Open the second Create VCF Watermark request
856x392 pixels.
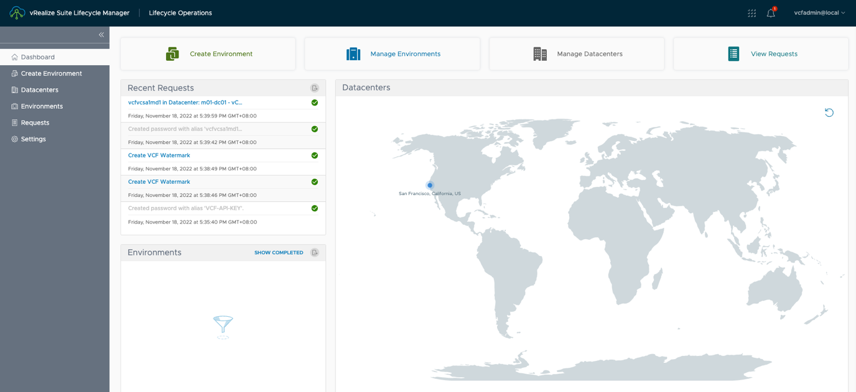coord(159,182)
